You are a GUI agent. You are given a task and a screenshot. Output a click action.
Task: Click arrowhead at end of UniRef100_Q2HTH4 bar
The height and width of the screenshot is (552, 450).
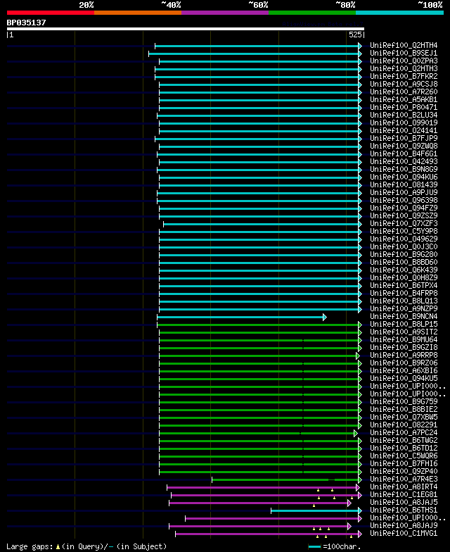point(360,46)
